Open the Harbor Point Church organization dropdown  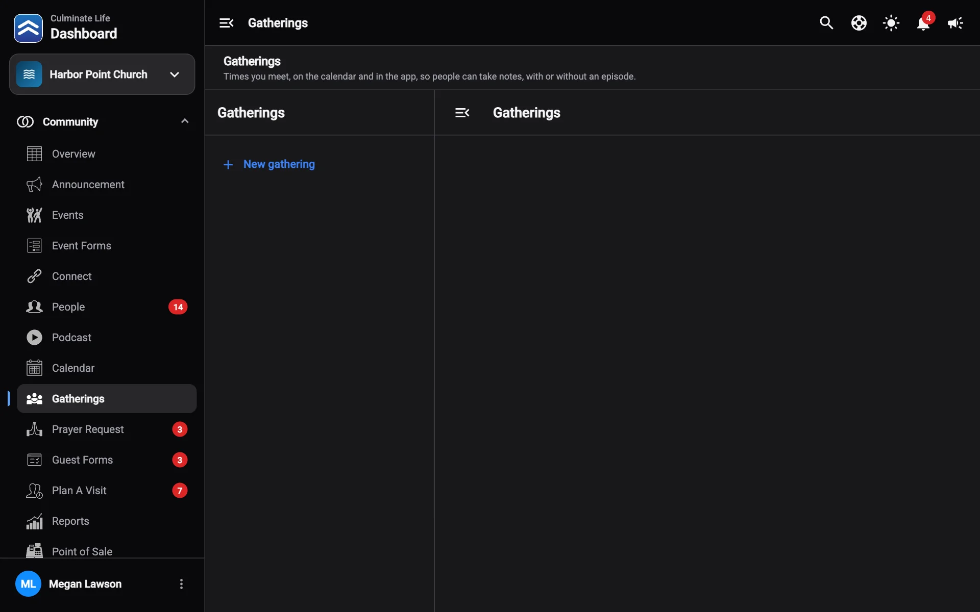coord(102,74)
